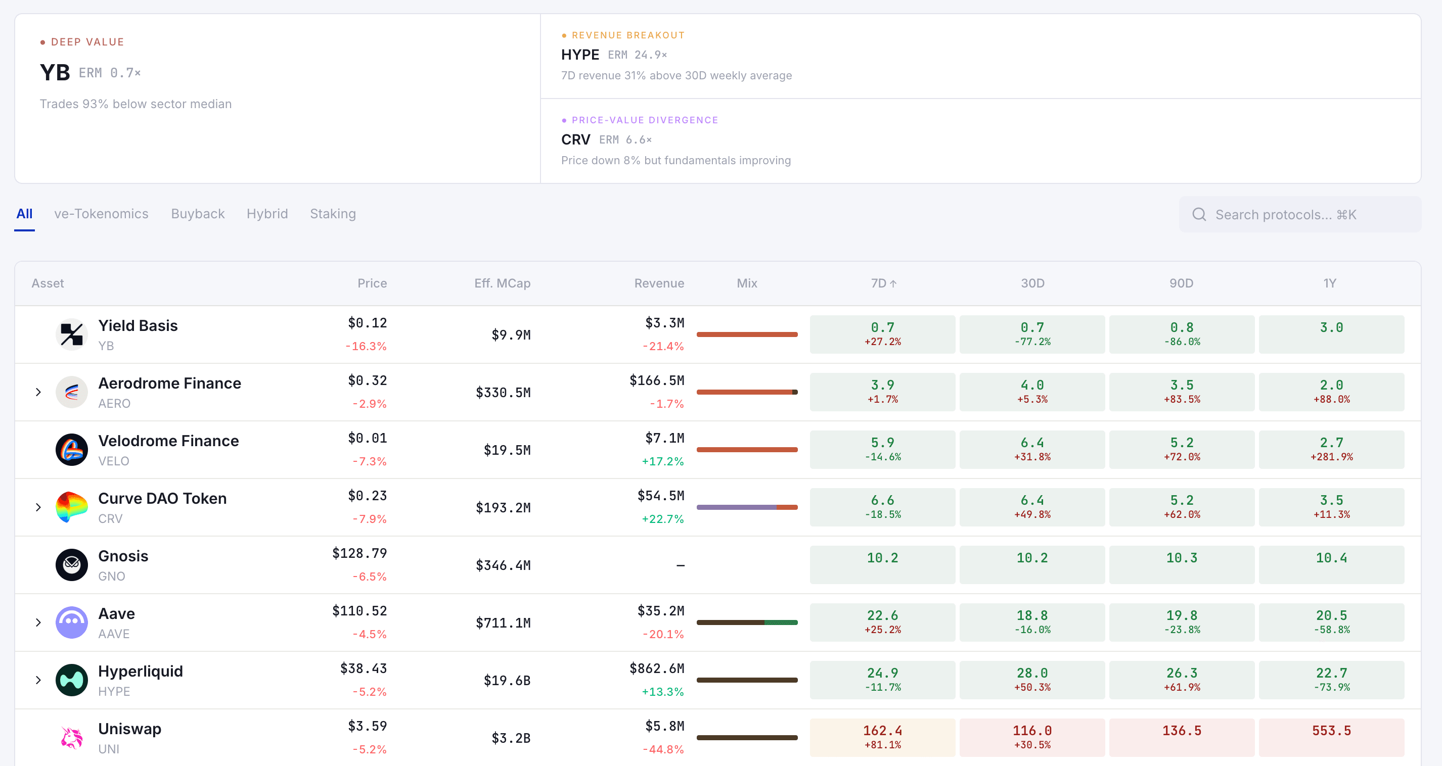This screenshot has width=1442, height=766.
Task: Click the Search protocols input field
Action: (1299, 214)
